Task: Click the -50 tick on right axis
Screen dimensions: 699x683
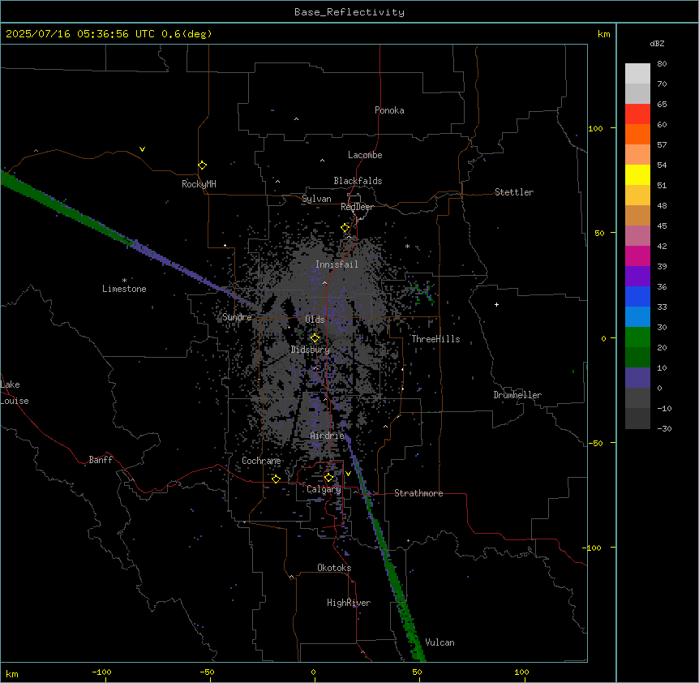Action: tap(595, 443)
